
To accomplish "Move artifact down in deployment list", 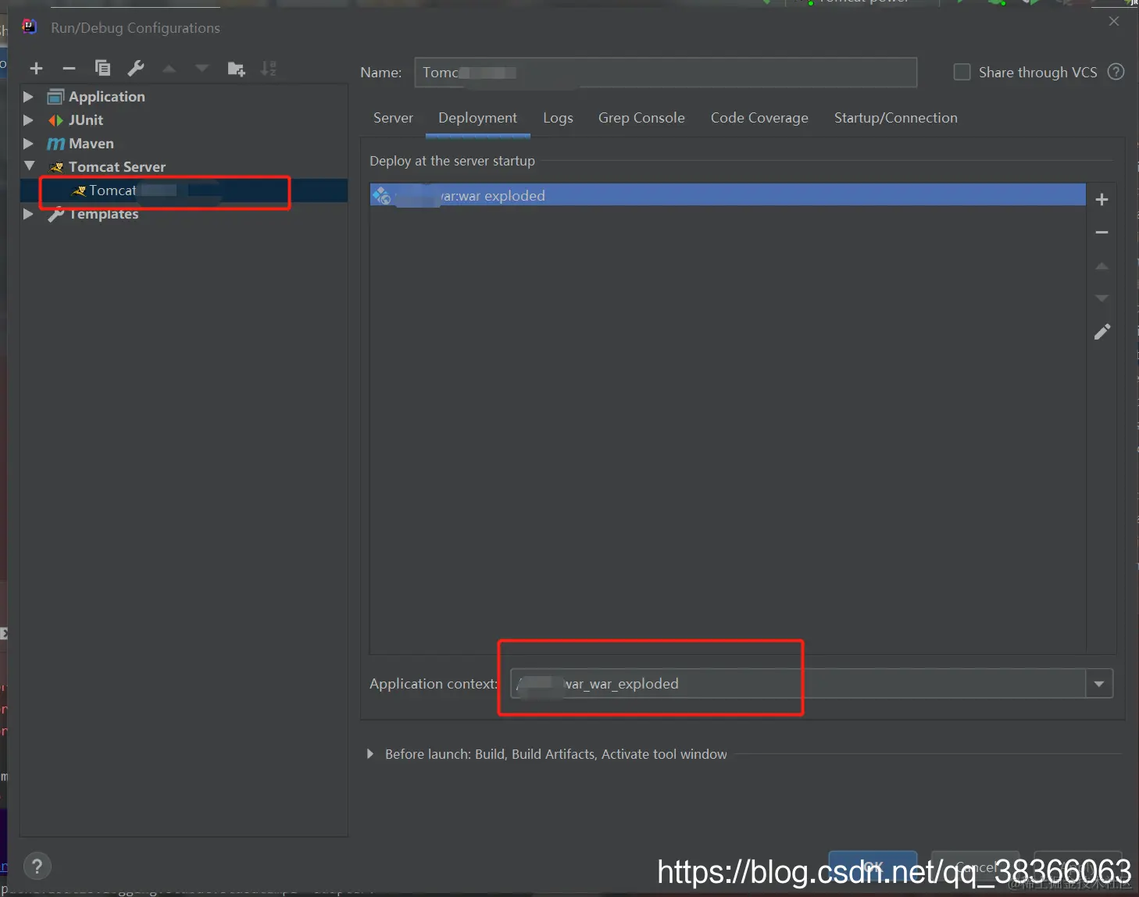I will (1102, 298).
